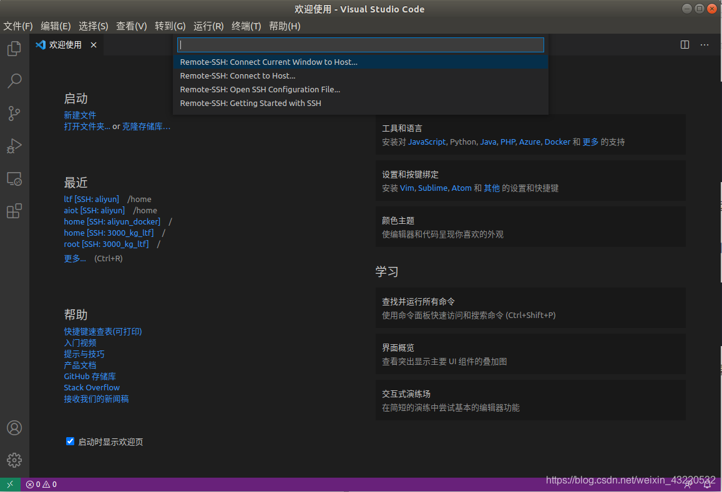Open the 界面概览 card
Screen dimensions: 722x492
[x=530, y=354]
